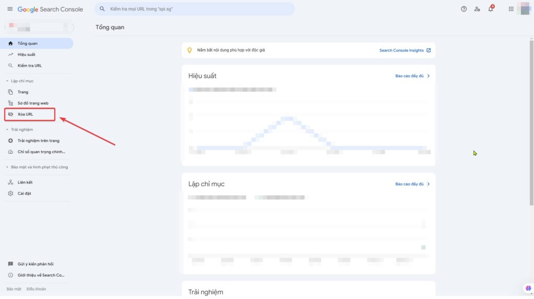Click the Sơ đồ trang web sitemap icon
The width and height of the screenshot is (534, 299).
pos(10,103)
